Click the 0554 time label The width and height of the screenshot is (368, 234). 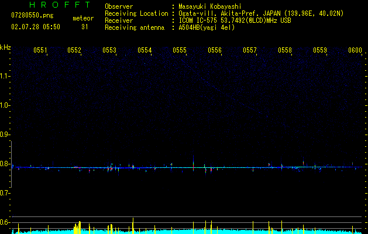[x=145, y=50]
